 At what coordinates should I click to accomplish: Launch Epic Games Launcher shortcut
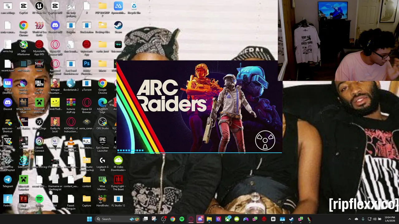pos(103,144)
